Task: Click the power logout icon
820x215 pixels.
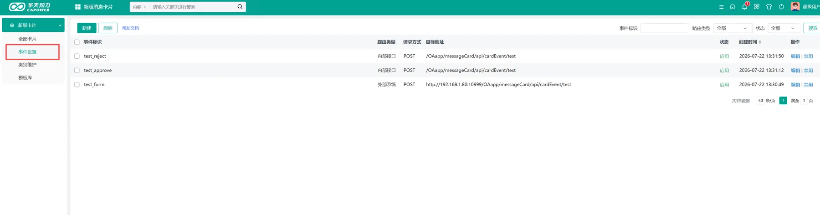Action: (x=781, y=6)
